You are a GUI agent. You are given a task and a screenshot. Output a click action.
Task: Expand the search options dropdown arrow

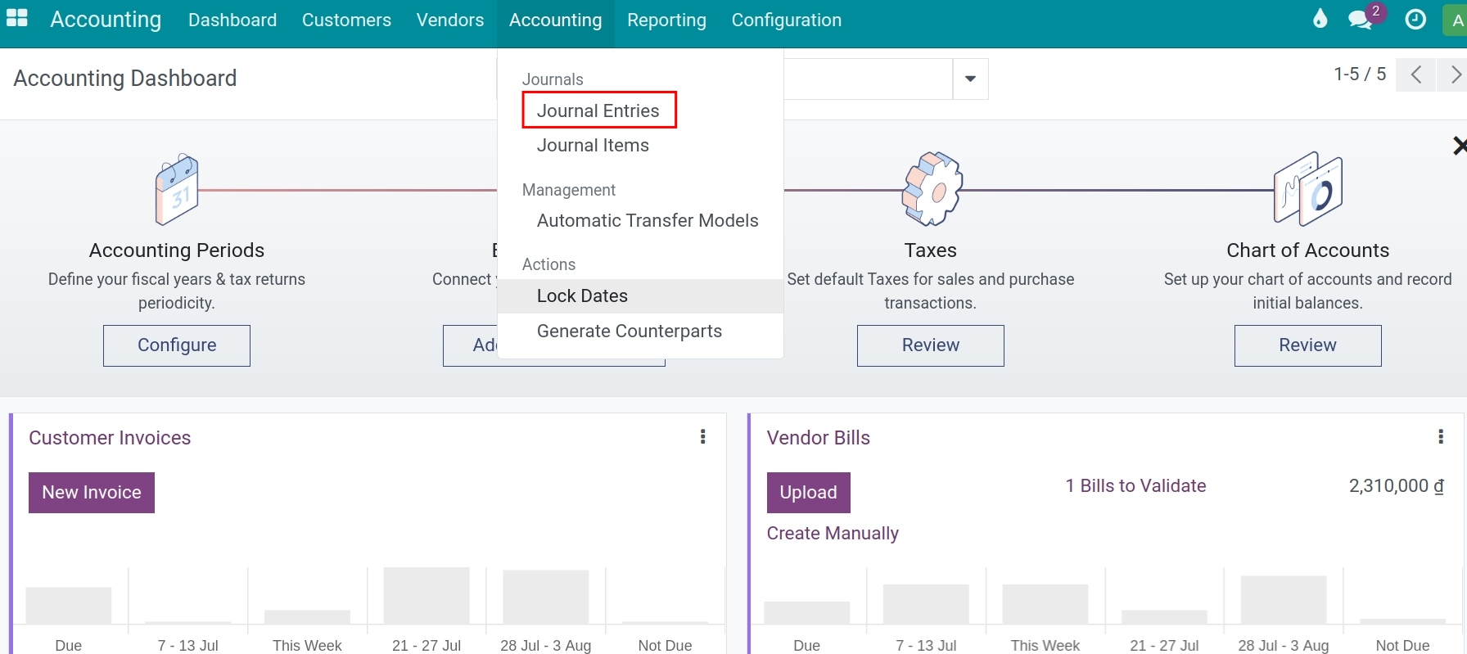[970, 79]
